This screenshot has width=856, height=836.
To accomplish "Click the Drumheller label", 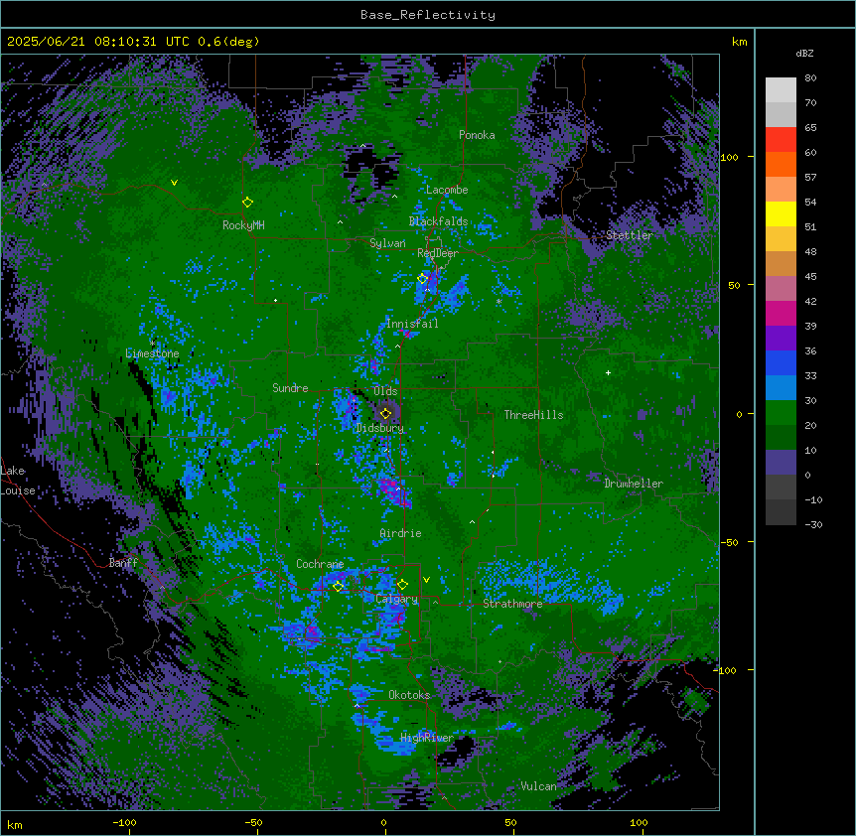I will tap(634, 484).
